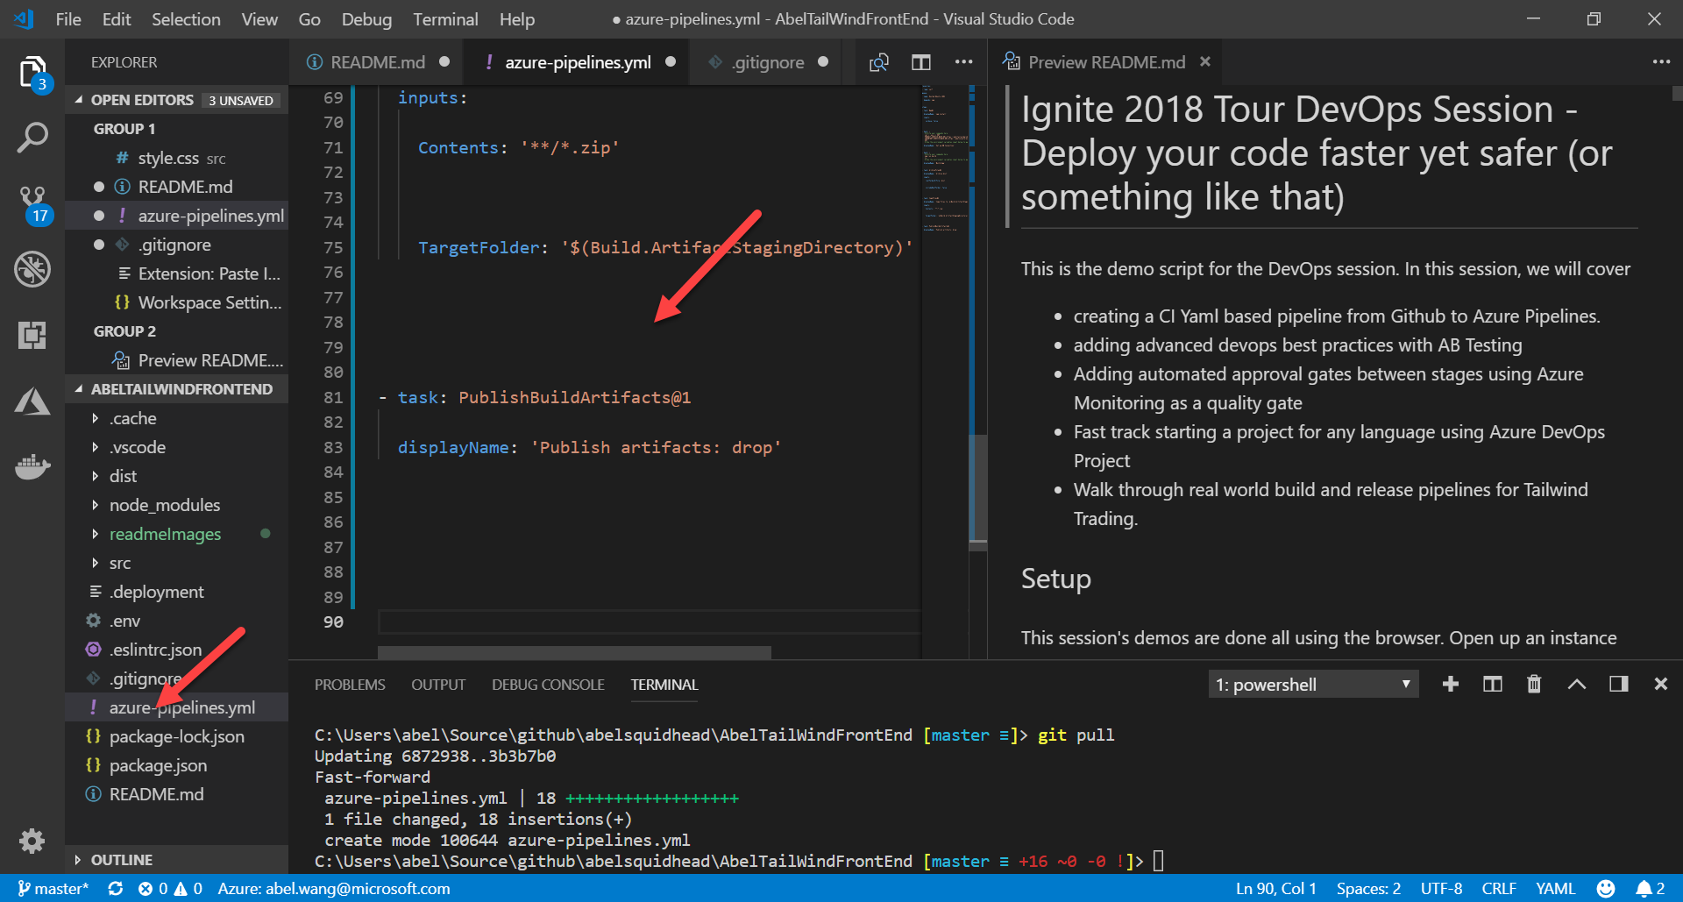Switch to the Debug Console tab

coord(548,685)
